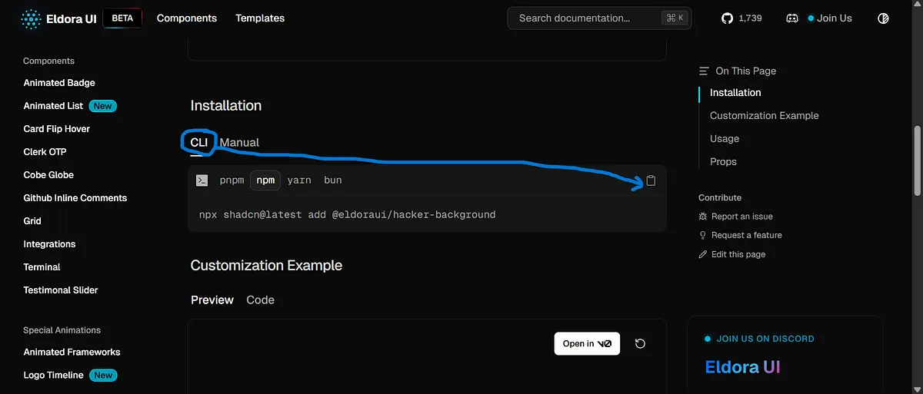The height and width of the screenshot is (394, 923).
Task: Click the npx shadcn install command text
Action: (347, 214)
